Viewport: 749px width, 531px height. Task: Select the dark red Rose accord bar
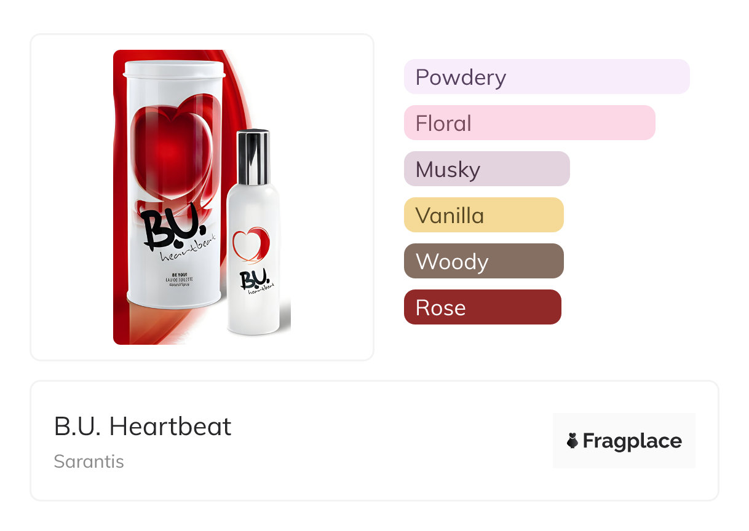click(x=482, y=307)
